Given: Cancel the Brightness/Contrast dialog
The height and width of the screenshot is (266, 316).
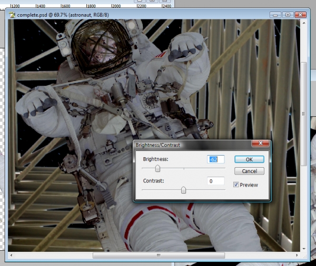Looking at the screenshot, I should pyautogui.click(x=249, y=171).
